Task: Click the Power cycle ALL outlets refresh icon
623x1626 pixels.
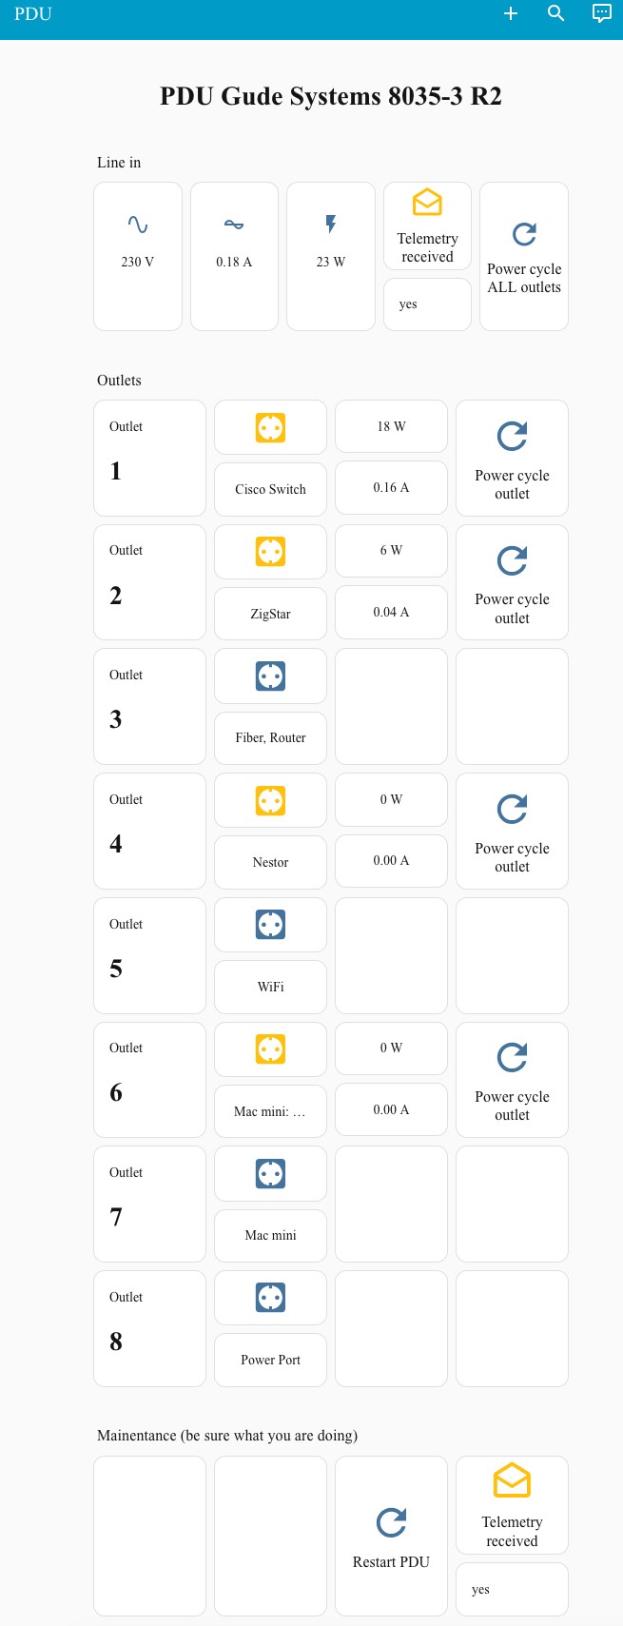Action: click(x=523, y=233)
